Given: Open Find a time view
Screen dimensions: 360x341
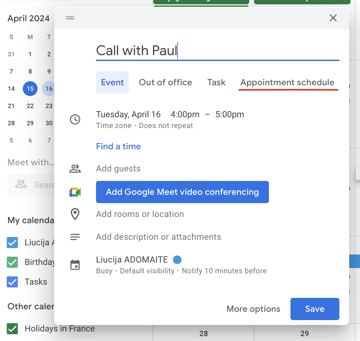Looking at the screenshot, I should coord(118,146).
